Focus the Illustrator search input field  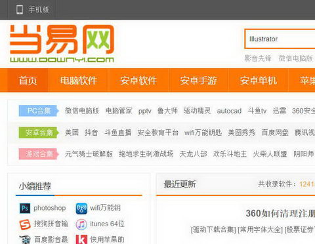[280, 39]
